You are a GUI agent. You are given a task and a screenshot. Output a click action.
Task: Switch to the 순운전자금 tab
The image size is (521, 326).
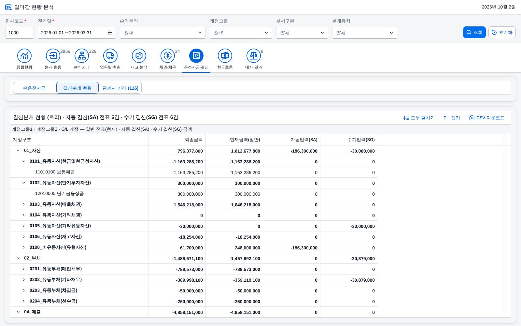(35, 88)
